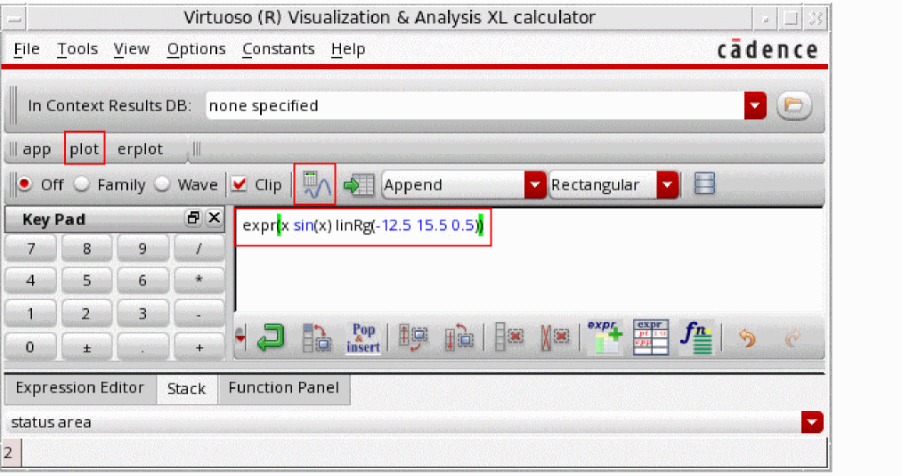
Task: Switch to the Expression Editor tab
Action: 80,388
